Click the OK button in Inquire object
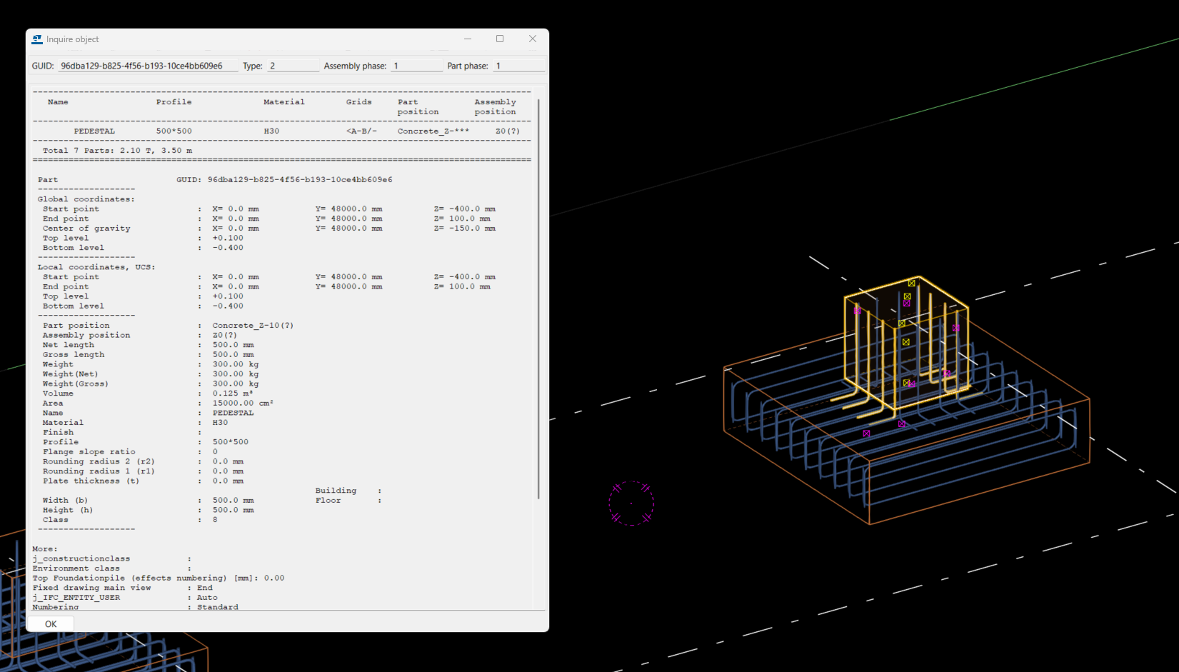 coord(51,623)
